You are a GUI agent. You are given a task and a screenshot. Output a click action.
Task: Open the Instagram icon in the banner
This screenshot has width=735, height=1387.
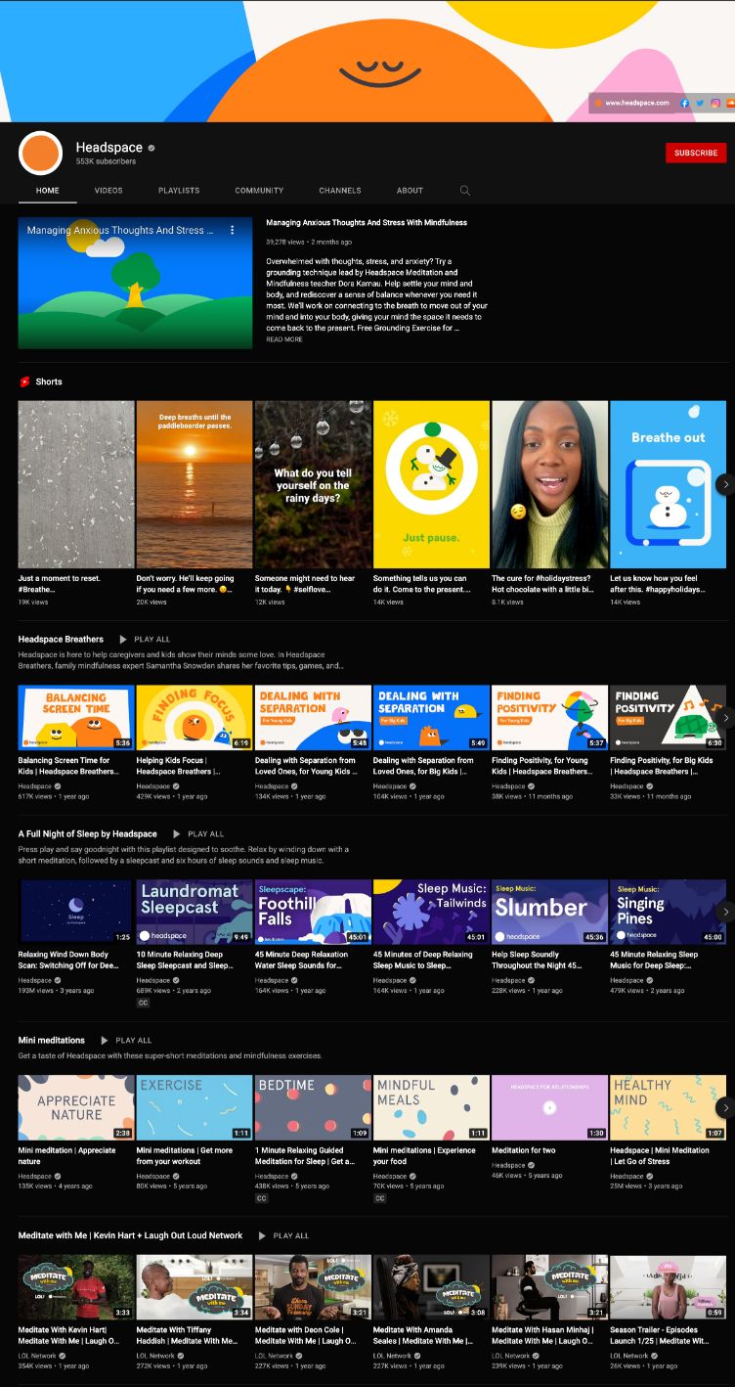pos(715,103)
